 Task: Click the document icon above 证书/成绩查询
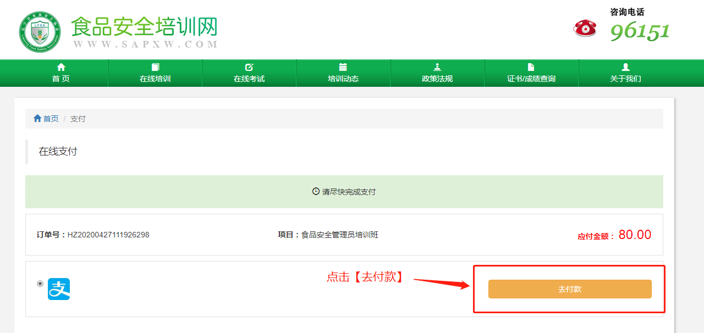531,67
